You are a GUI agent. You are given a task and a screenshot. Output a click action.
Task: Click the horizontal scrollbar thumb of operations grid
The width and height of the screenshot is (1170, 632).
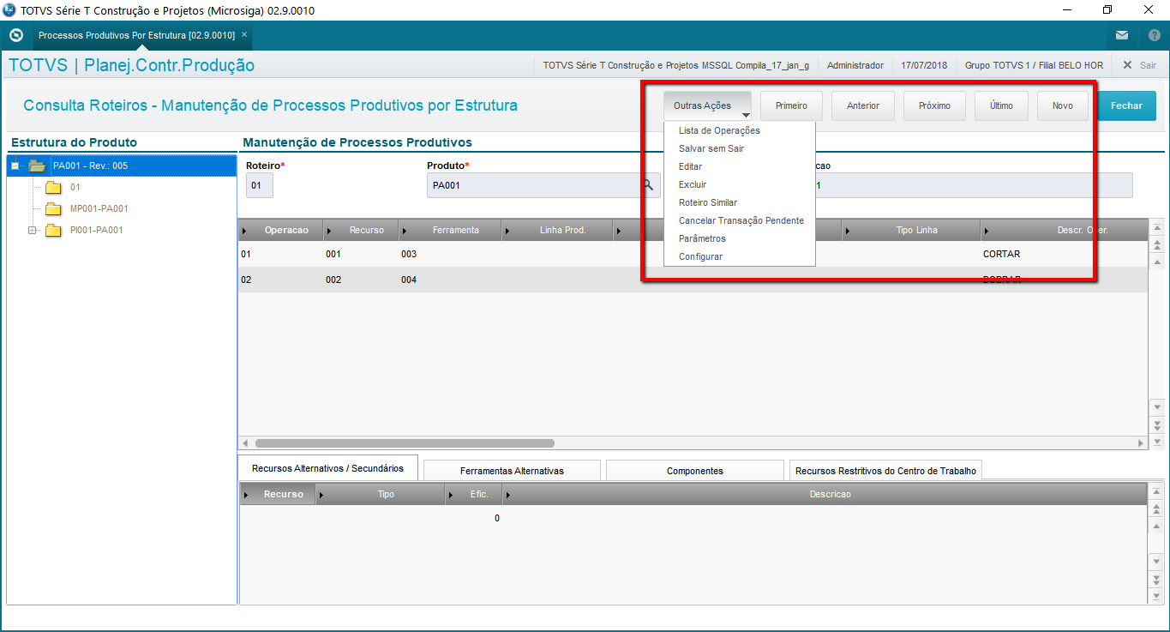pos(405,443)
